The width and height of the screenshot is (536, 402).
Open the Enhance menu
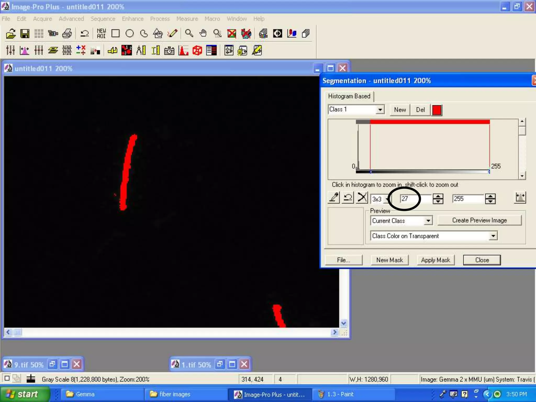(132, 19)
